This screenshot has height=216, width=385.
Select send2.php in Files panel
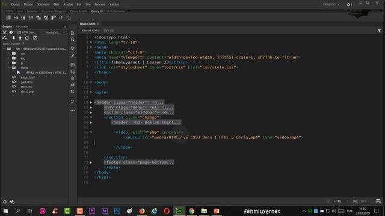pyautogui.click(x=27, y=92)
